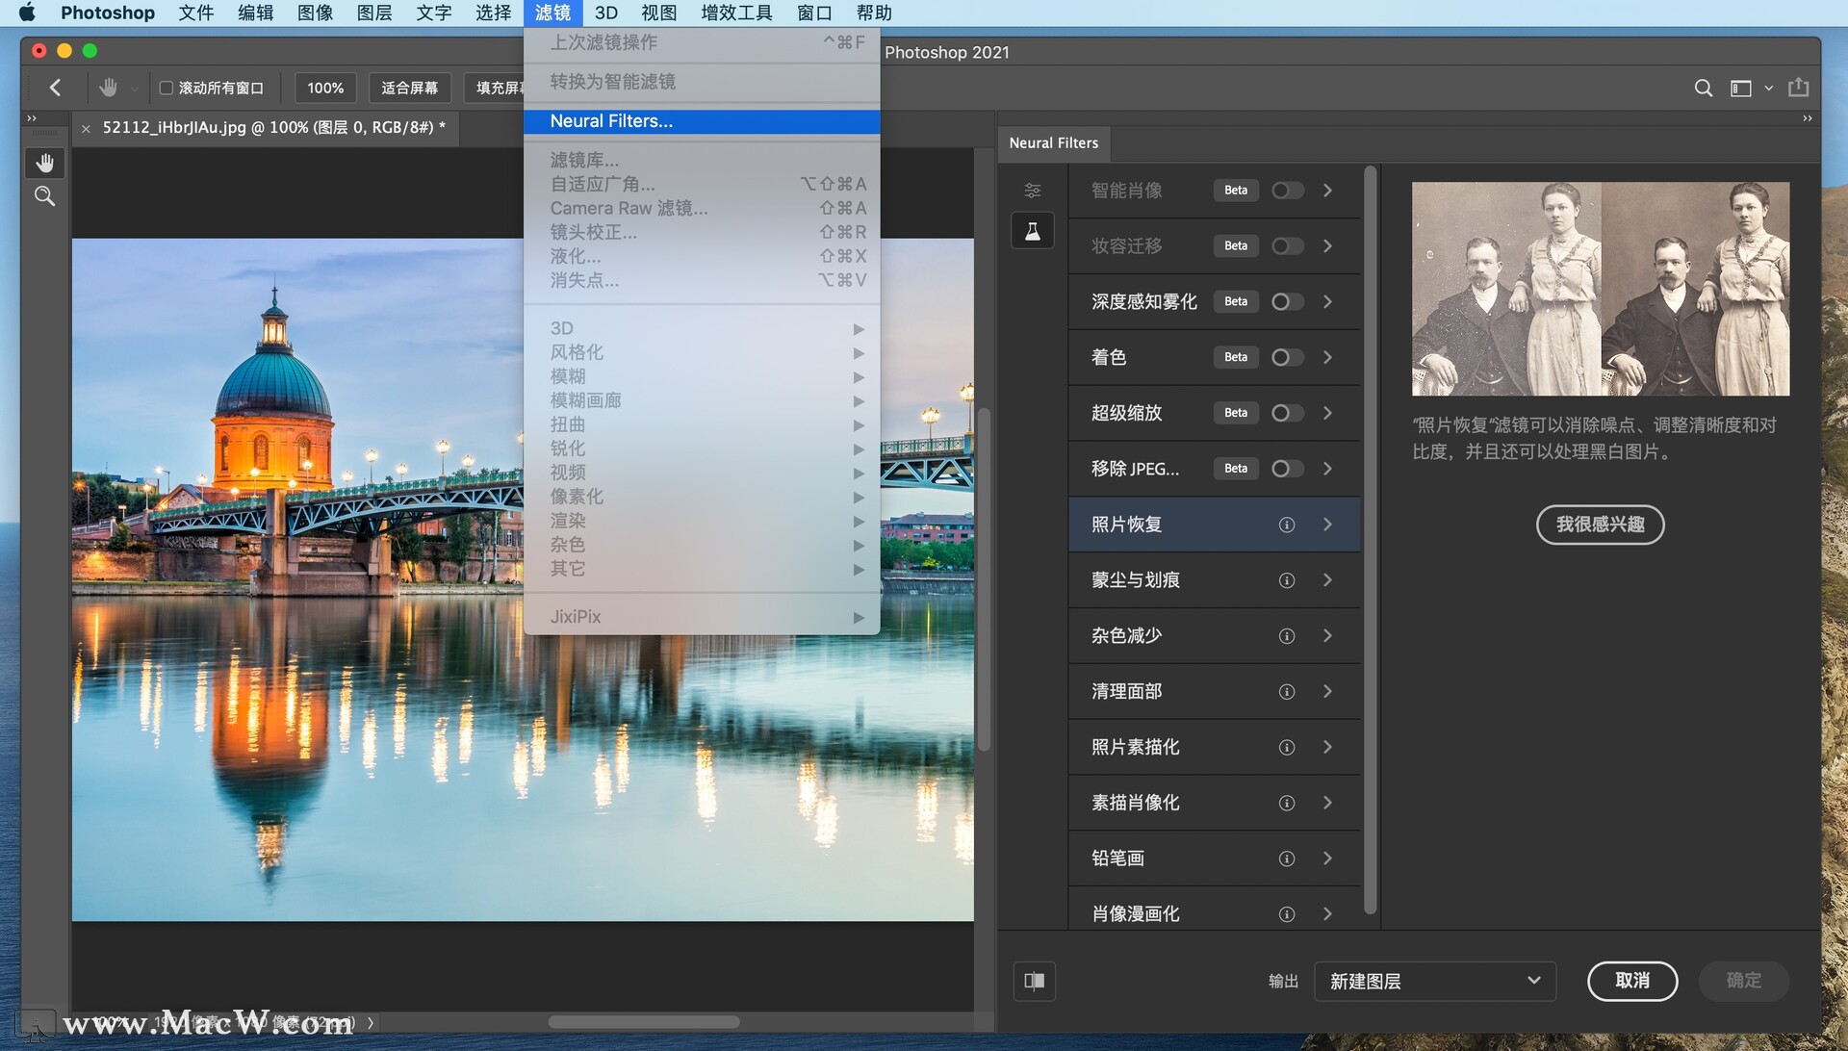The height and width of the screenshot is (1051, 1848).
Task: Close the 52112_iHbrJIAu.jpg document tab
Action: 86,128
